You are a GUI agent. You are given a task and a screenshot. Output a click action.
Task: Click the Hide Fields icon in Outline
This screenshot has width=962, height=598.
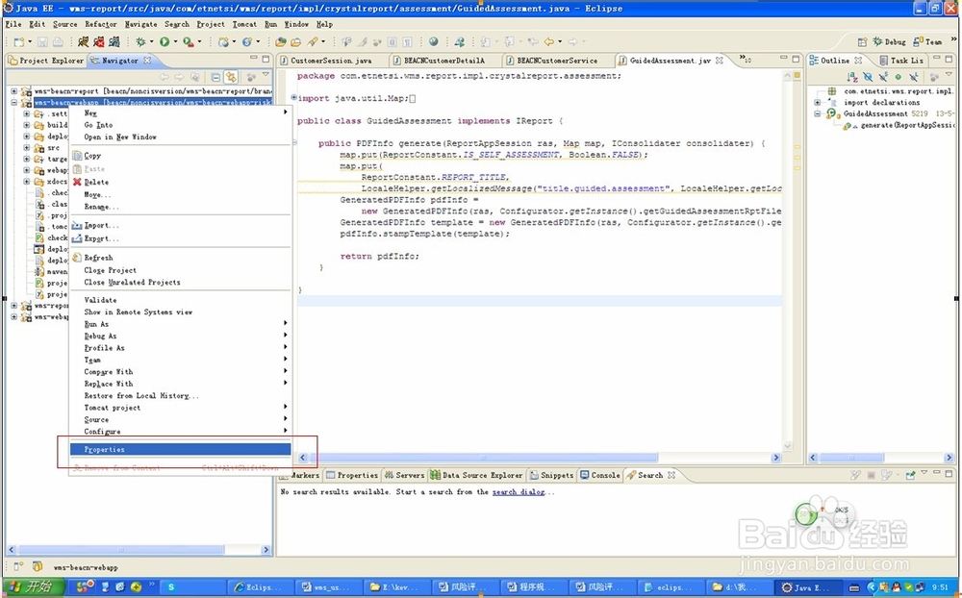pyautogui.click(x=868, y=77)
